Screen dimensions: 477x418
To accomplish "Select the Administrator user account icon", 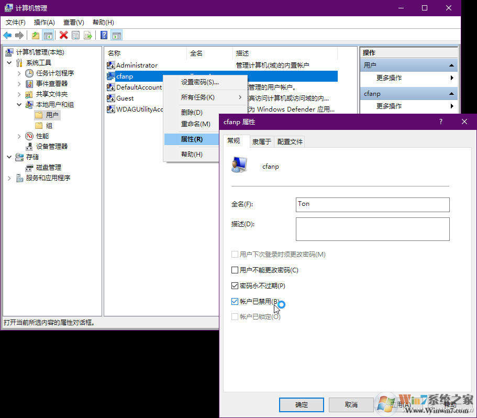I will tap(110, 65).
